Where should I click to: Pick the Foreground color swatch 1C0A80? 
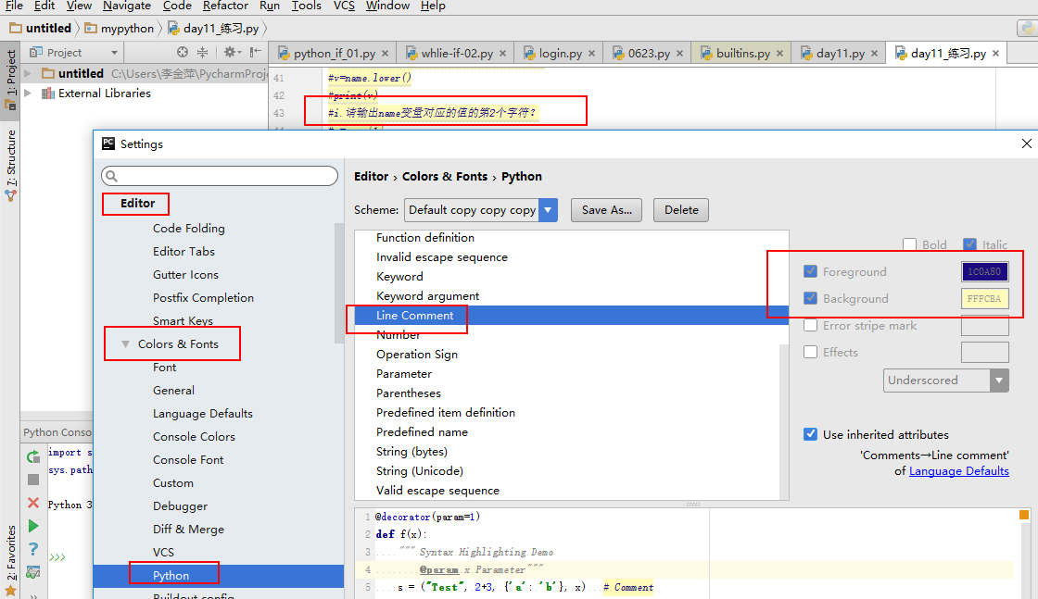[984, 272]
